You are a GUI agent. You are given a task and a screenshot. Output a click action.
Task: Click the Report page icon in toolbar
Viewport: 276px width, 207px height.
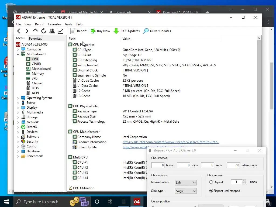click(73, 31)
